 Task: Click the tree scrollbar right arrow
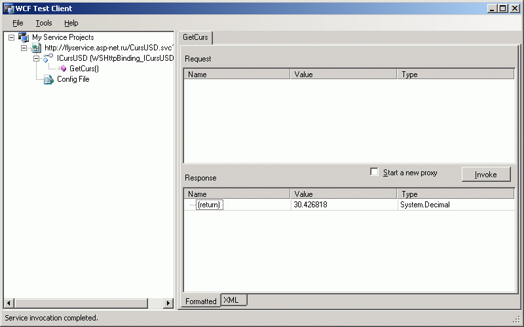pos(168,303)
